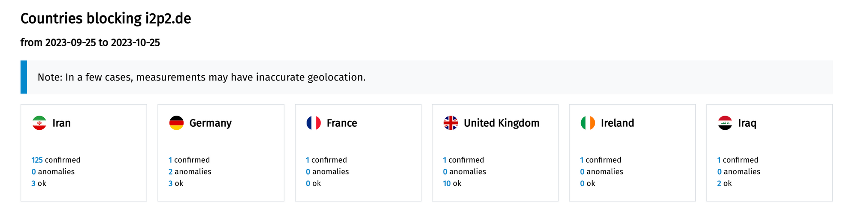Image resolution: width=858 pixels, height=212 pixels.
Task: Click the Iran flag icon
Action: point(39,123)
